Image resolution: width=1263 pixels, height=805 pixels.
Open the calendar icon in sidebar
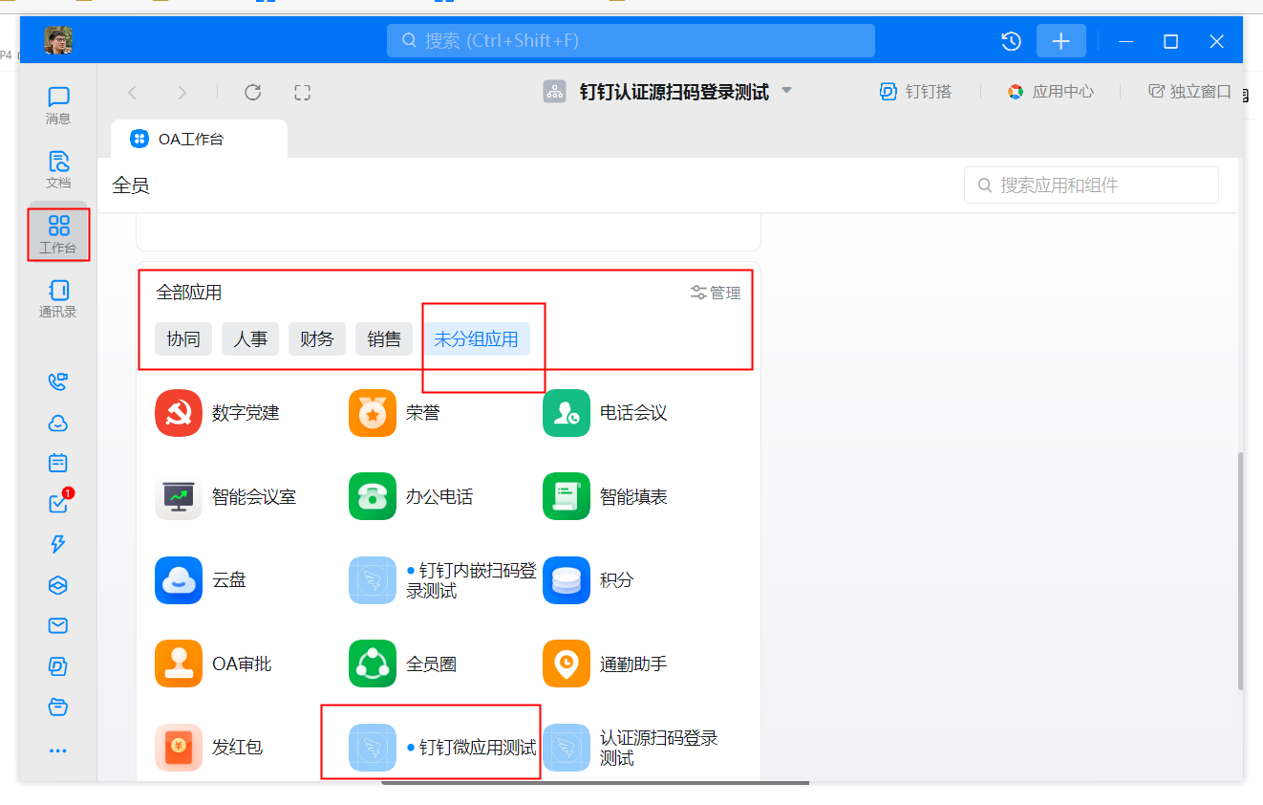58,464
